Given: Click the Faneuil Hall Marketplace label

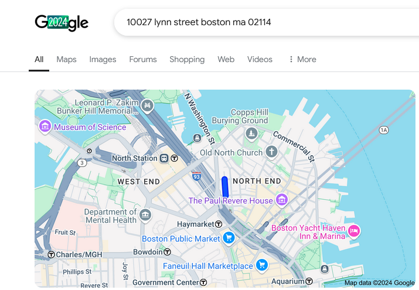Looking at the screenshot, I should [208, 266].
